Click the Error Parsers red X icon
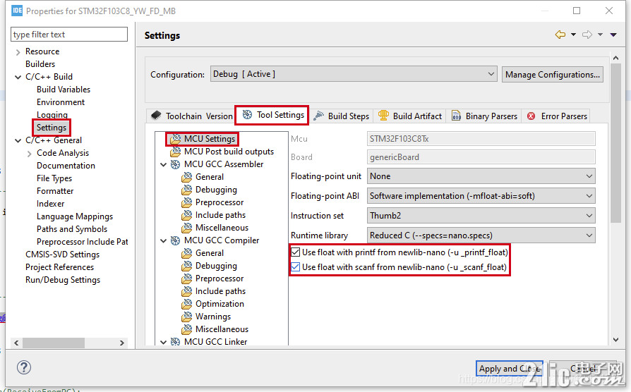Image resolution: width=631 pixels, height=392 pixels. [x=531, y=116]
